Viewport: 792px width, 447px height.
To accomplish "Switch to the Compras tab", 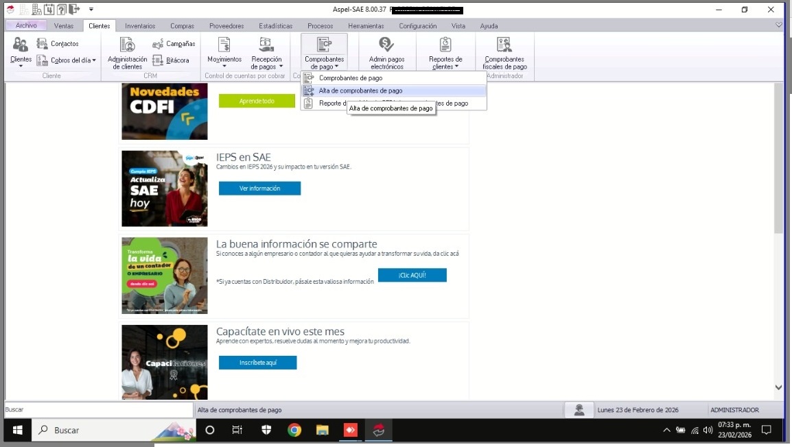I will 182,26.
